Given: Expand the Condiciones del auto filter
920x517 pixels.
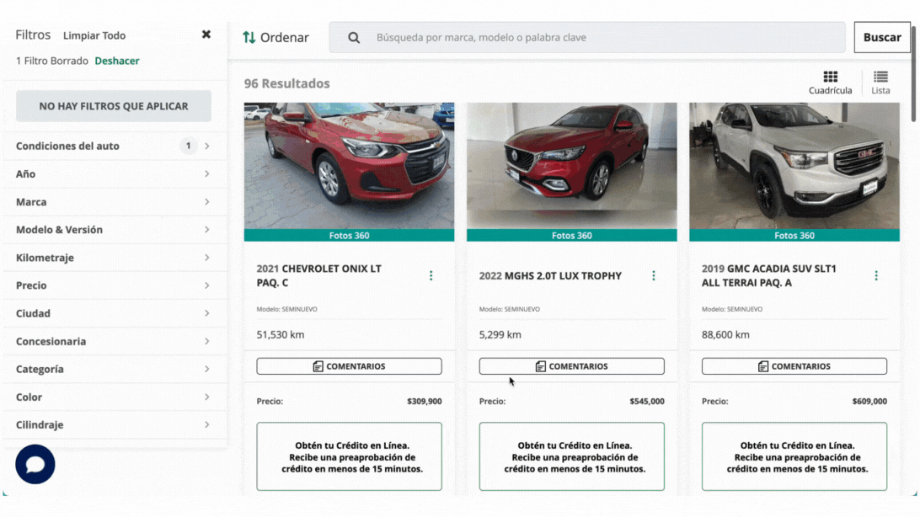Looking at the screenshot, I should tap(113, 146).
